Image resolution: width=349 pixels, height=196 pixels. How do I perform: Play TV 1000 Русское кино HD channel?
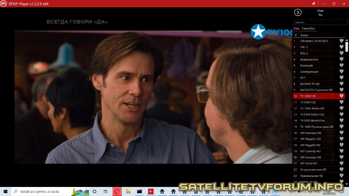click(x=319, y=126)
